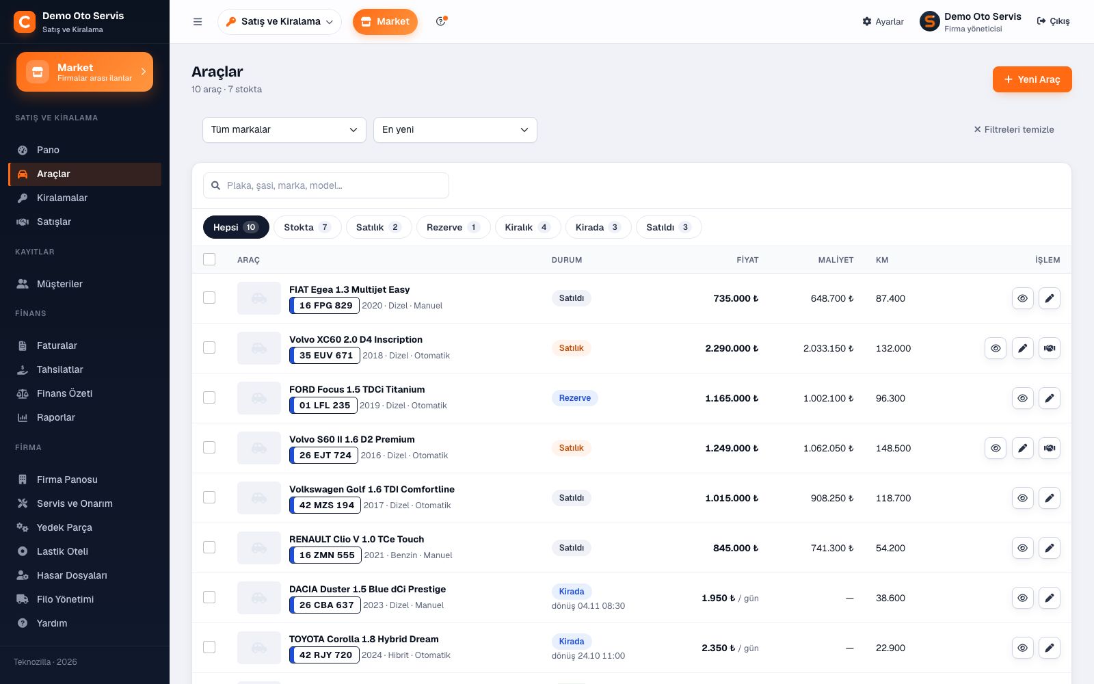The height and width of the screenshot is (684, 1094).
Task: Check the DACIA Duster row checkbox
Action: pos(209,597)
